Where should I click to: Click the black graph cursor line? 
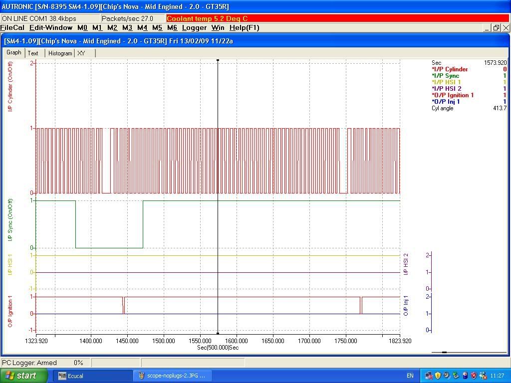(x=218, y=196)
